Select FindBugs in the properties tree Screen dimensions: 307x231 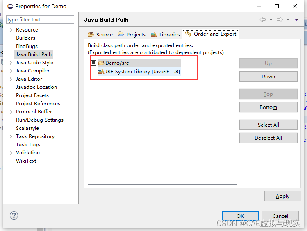(27, 46)
